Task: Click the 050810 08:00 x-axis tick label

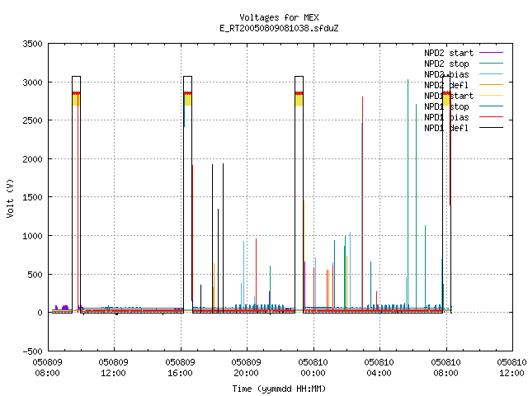Action: point(445,368)
